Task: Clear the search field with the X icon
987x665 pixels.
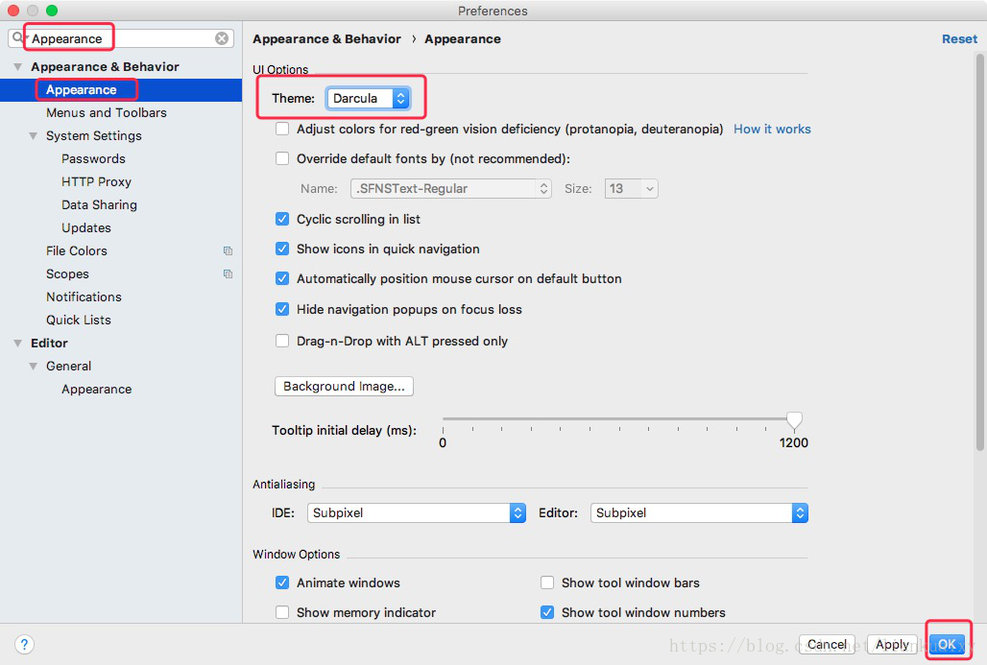Action: [222, 38]
